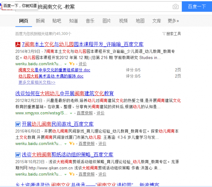Click 评价 for xmgyxx.com result

(x=101, y=113)
